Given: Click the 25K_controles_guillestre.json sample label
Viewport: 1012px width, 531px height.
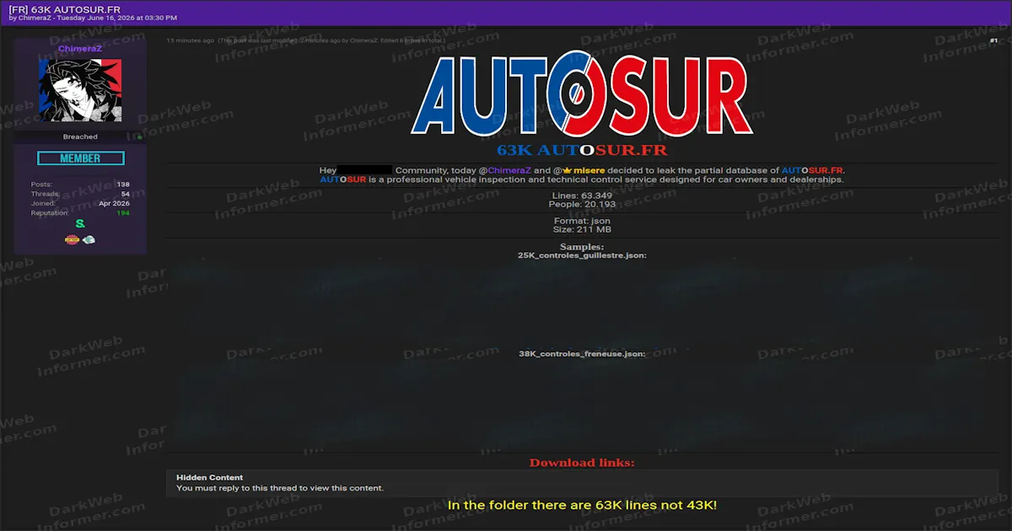Looking at the screenshot, I should click(x=582, y=255).
